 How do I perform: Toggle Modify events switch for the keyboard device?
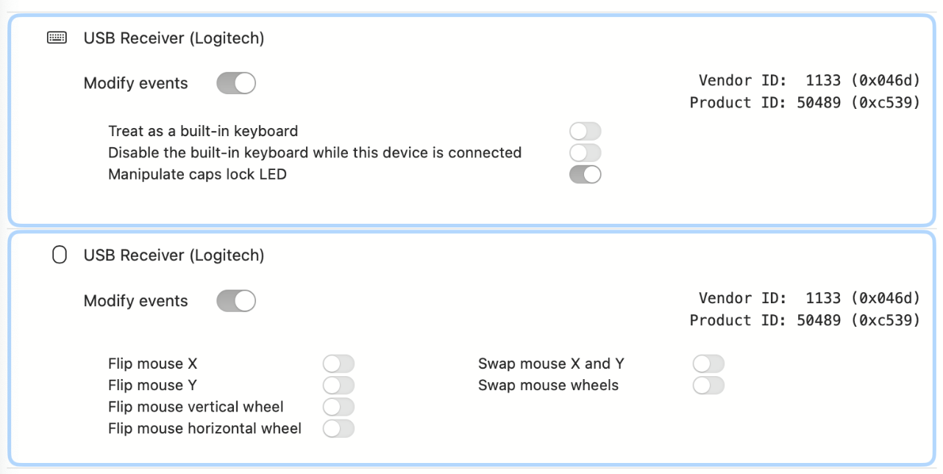pyautogui.click(x=235, y=83)
